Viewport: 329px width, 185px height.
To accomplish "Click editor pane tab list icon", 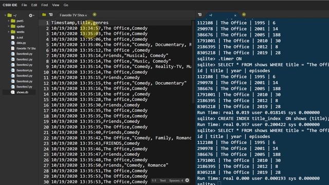I will [x=51, y=15].
